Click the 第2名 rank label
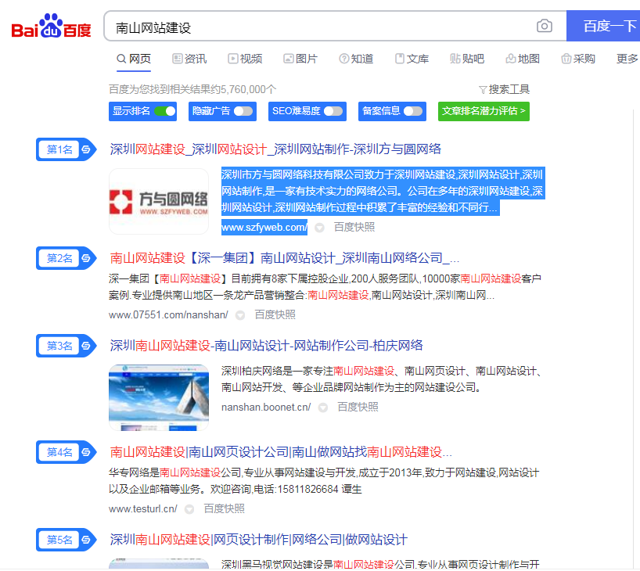Viewport: 640px width, 571px height. (59, 258)
